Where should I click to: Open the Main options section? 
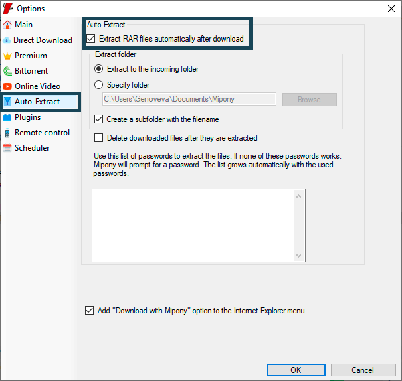coord(23,25)
